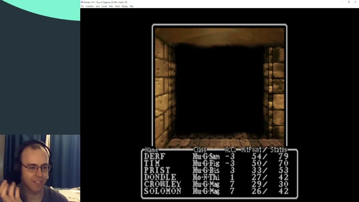Click the Status column header
Image resolution: width=359 pixels, height=202 pixels.
click(x=279, y=150)
